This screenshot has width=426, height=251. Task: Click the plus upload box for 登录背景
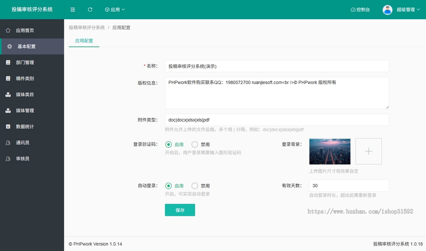pyautogui.click(x=368, y=151)
